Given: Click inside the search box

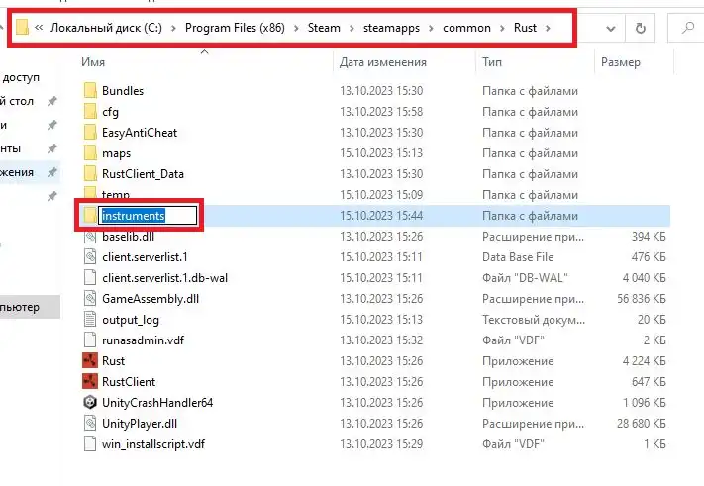Looking at the screenshot, I should pyautogui.click(x=686, y=29).
